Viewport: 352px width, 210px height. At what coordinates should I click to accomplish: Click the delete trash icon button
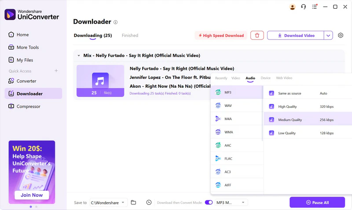pyautogui.click(x=257, y=36)
